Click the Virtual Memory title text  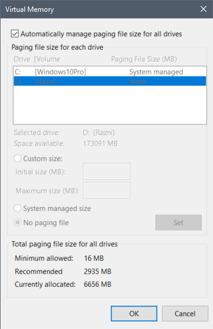point(30,9)
